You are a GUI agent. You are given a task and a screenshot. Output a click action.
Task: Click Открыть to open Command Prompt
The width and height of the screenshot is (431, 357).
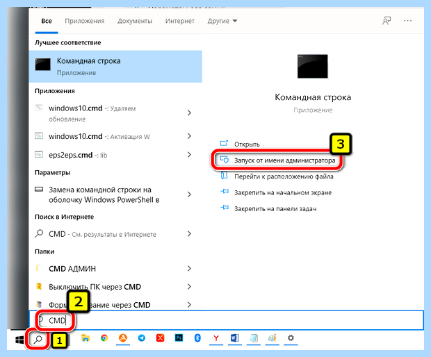(x=247, y=144)
